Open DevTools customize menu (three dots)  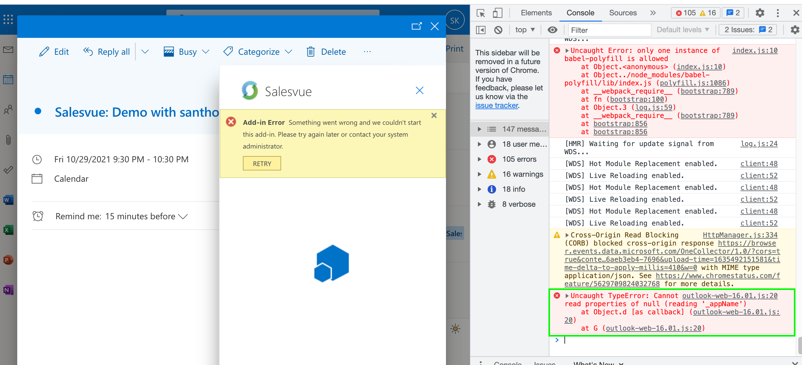click(778, 13)
